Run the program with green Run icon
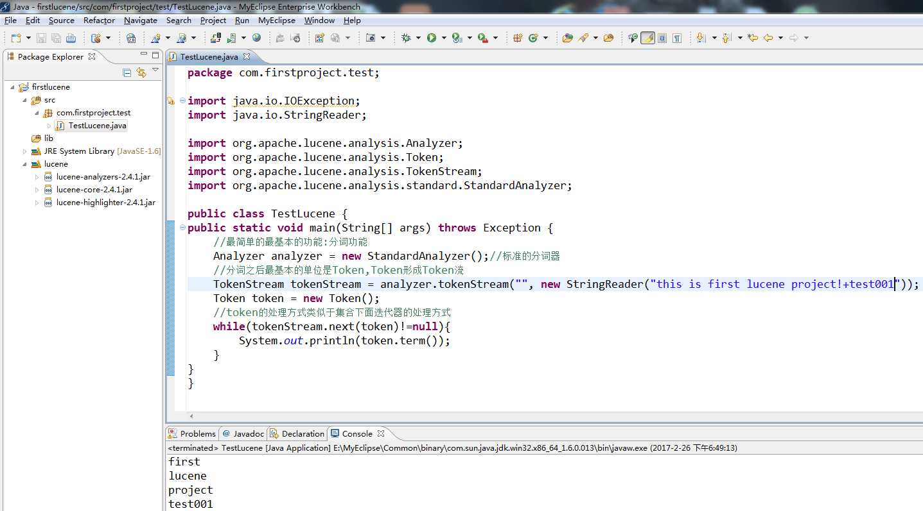The width and height of the screenshot is (923, 511). coord(432,38)
